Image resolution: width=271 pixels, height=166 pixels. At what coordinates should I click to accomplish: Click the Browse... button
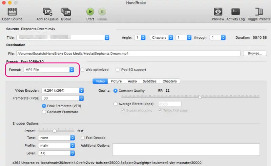click(255, 53)
